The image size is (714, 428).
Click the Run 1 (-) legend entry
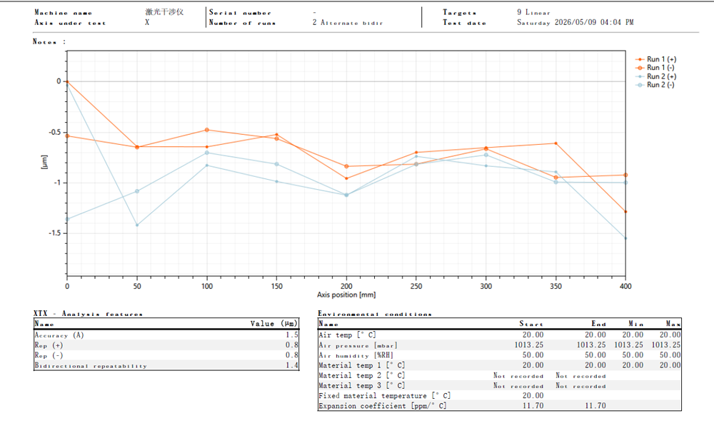click(655, 68)
